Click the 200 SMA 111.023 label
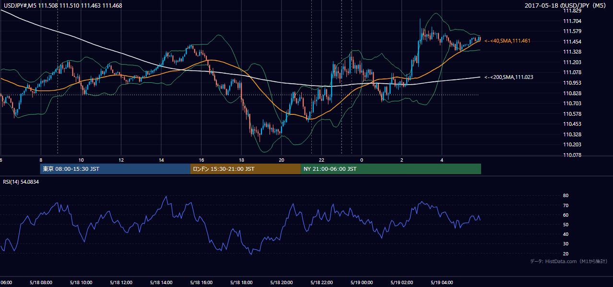This screenshot has height=287, width=613. tap(509, 77)
